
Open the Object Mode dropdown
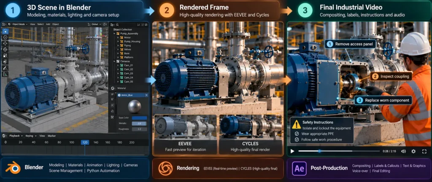pos(18,24)
